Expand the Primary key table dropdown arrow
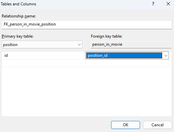 click(79, 45)
